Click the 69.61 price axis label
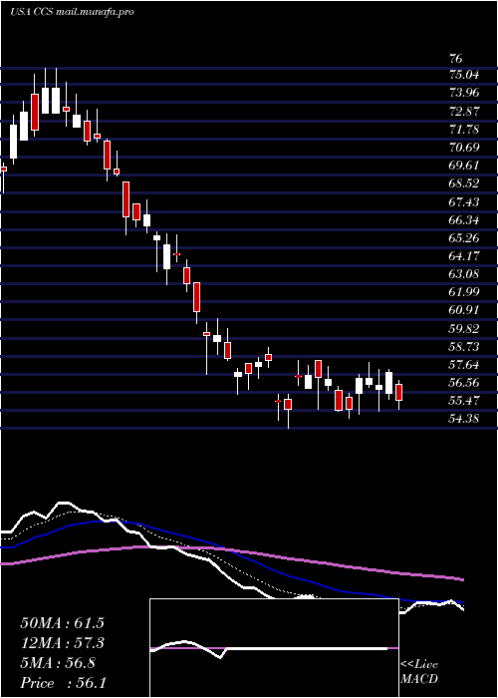This screenshot has width=498, height=698. point(464,166)
